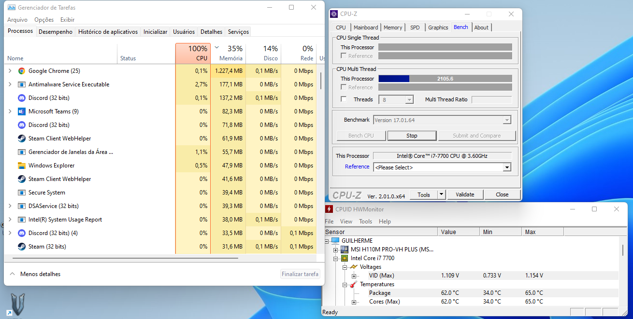
Task: Click the Gerenciador de Tarefas title bar icon
Action: coord(12,8)
